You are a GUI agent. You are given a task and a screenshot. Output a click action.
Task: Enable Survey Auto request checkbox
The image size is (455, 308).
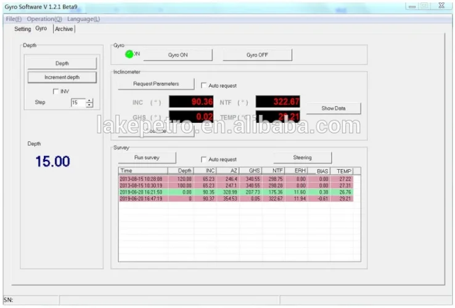[x=203, y=159]
